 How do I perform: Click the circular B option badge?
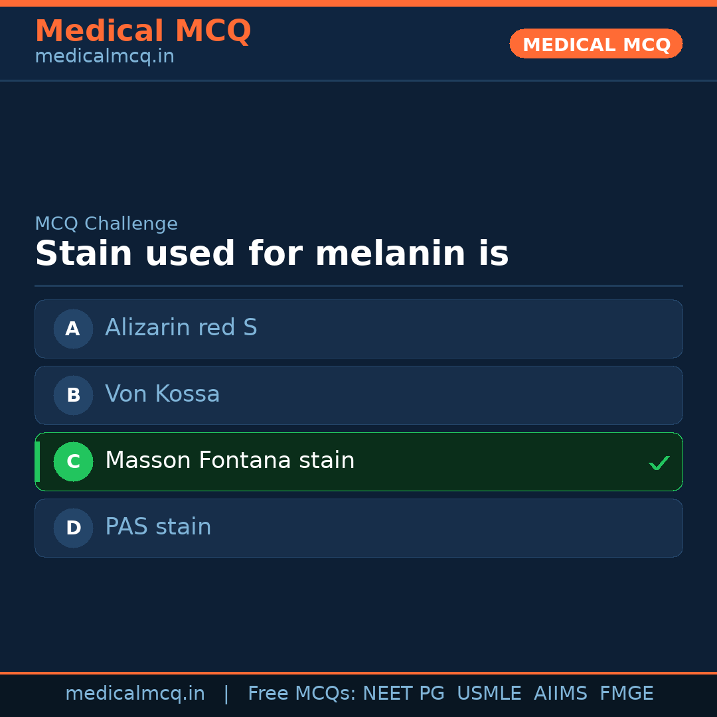pyautogui.click(x=73, y=395)
